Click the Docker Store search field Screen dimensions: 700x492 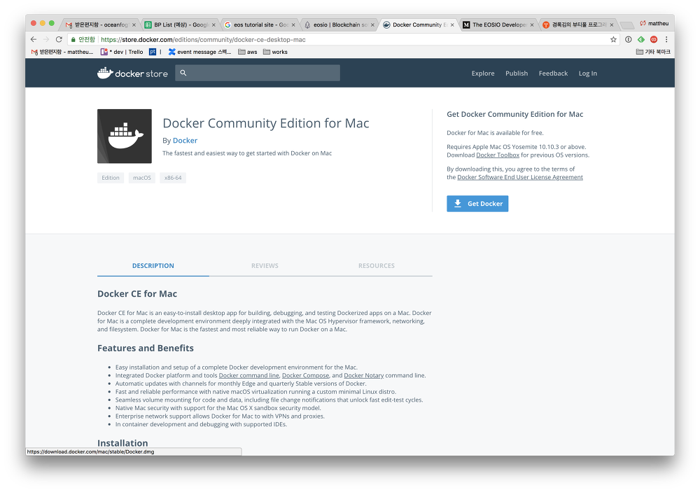pyautogui.click(x=258, y=73)
